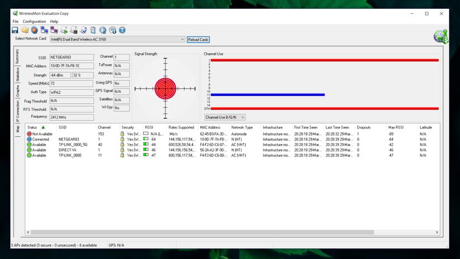Sort by the Security column header
460x259 pixels.
(127, 127)
